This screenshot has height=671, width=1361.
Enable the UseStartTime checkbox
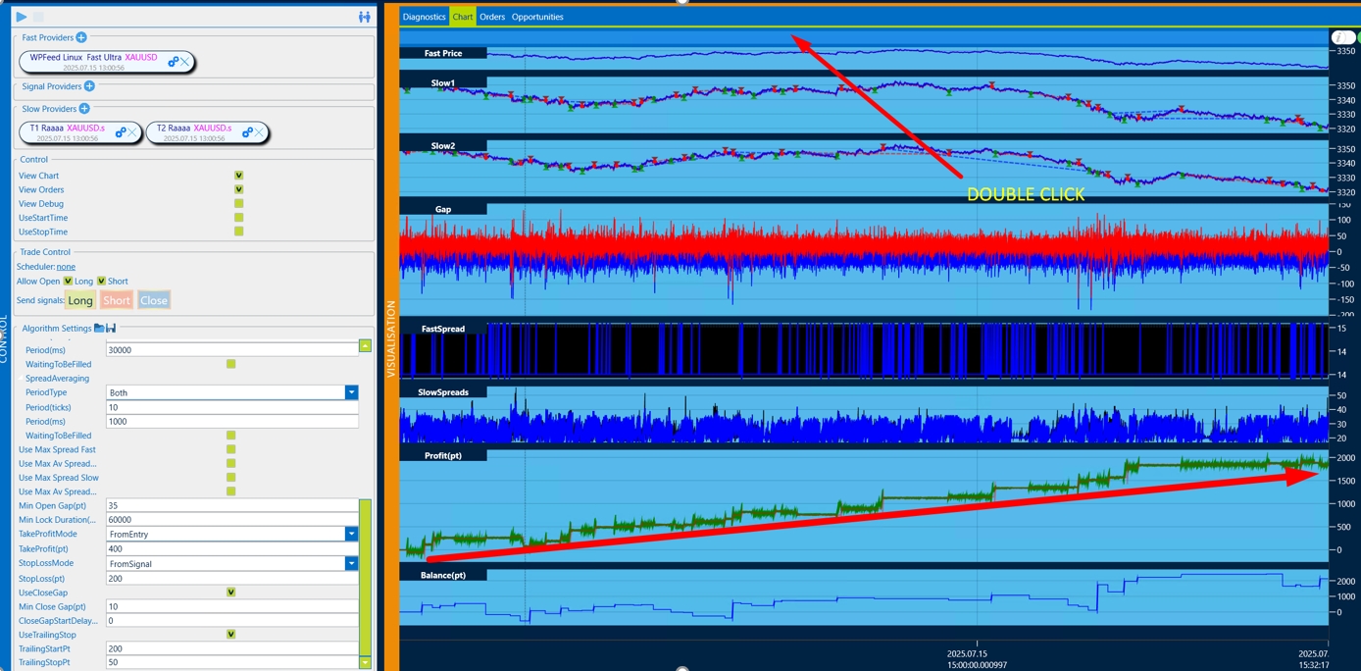238,218
